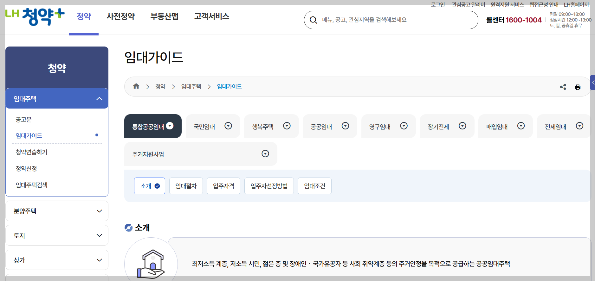The height and width of the screenshot is (281, 595).
Task: Collapse the 임대주택 sidebar section
Action: [57, 98]
